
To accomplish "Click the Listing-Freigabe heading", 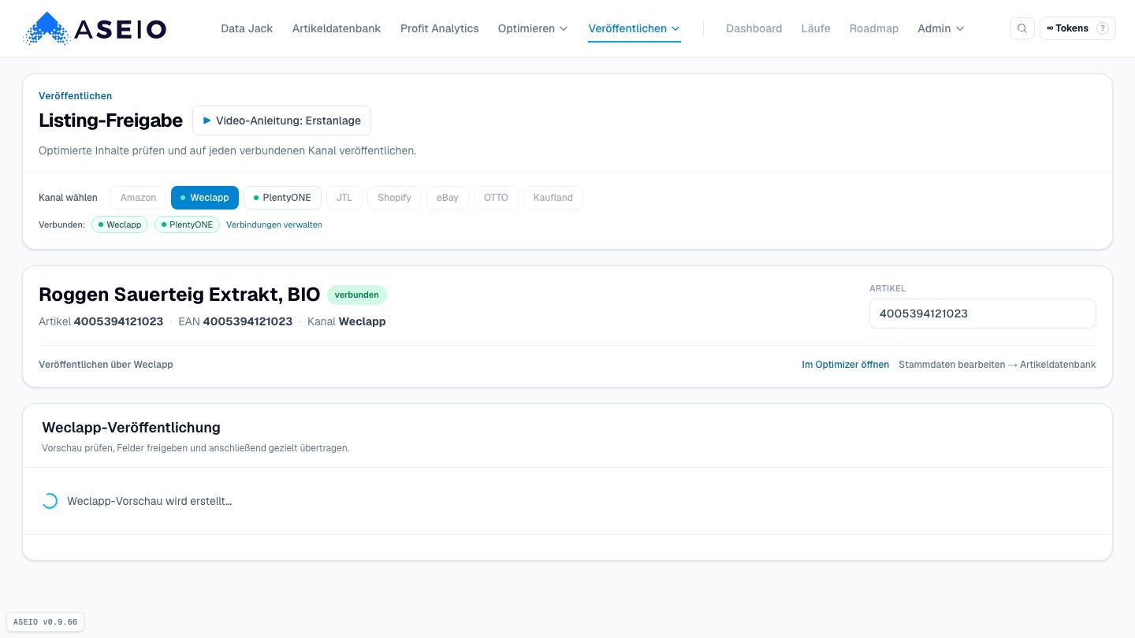I will click(x=110, y=121).
